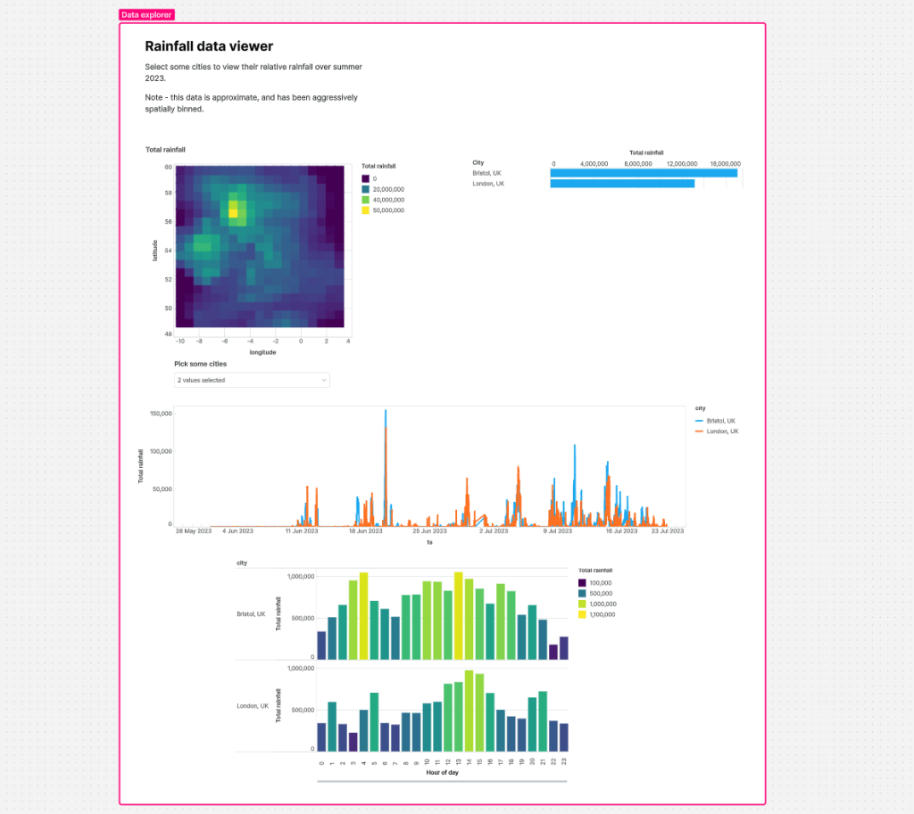Click London's hour 14 tallest bar
This screenshot has width=914, height=814.
point(469,711)
